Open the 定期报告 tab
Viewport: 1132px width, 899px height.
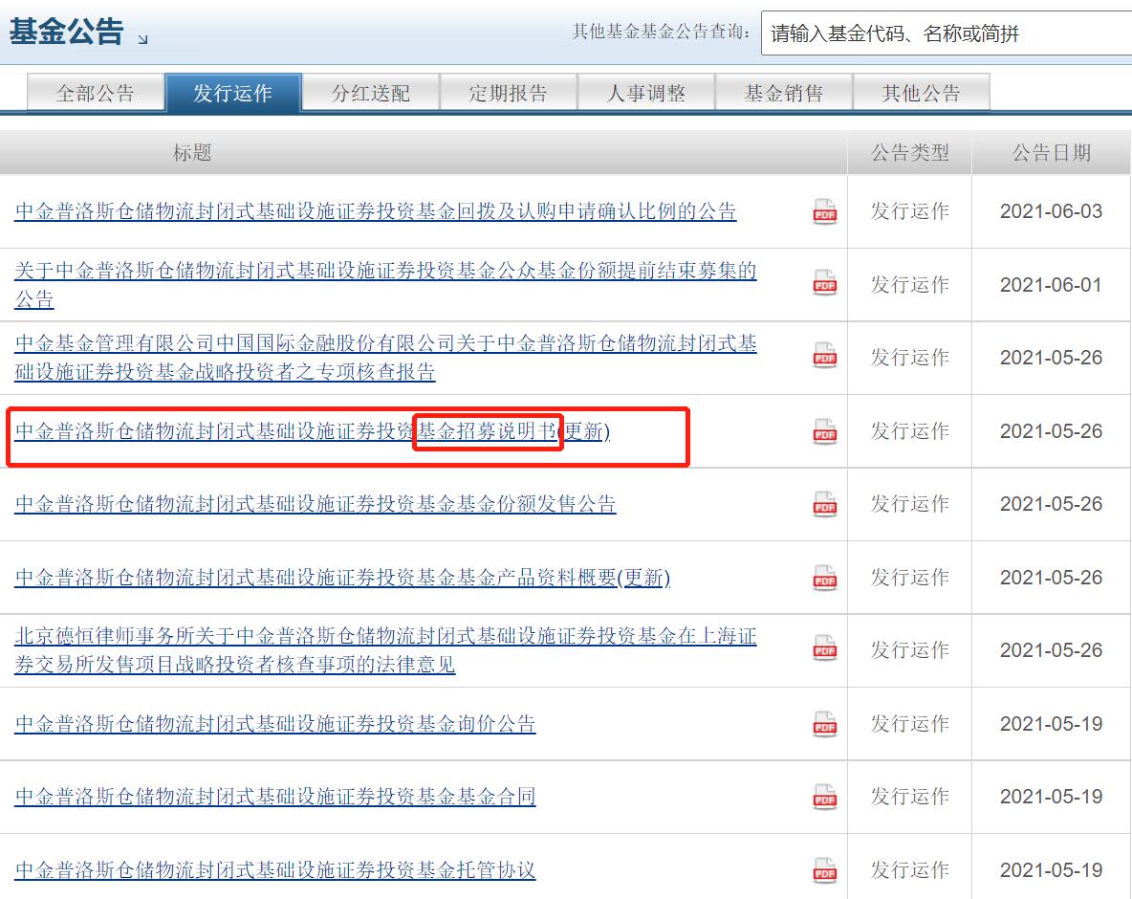tap(509, 93)
